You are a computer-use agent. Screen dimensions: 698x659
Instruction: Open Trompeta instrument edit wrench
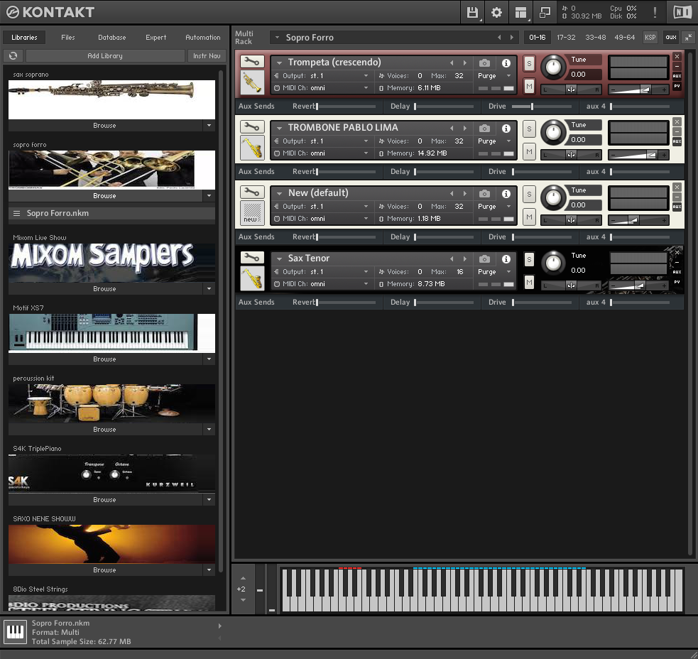pyautogui.click(x=252, y=62)
